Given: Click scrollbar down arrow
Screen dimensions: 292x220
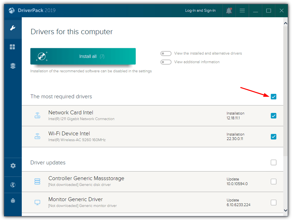Looking at the screenshot, I should pyautogui.click(x=285, y=210).
